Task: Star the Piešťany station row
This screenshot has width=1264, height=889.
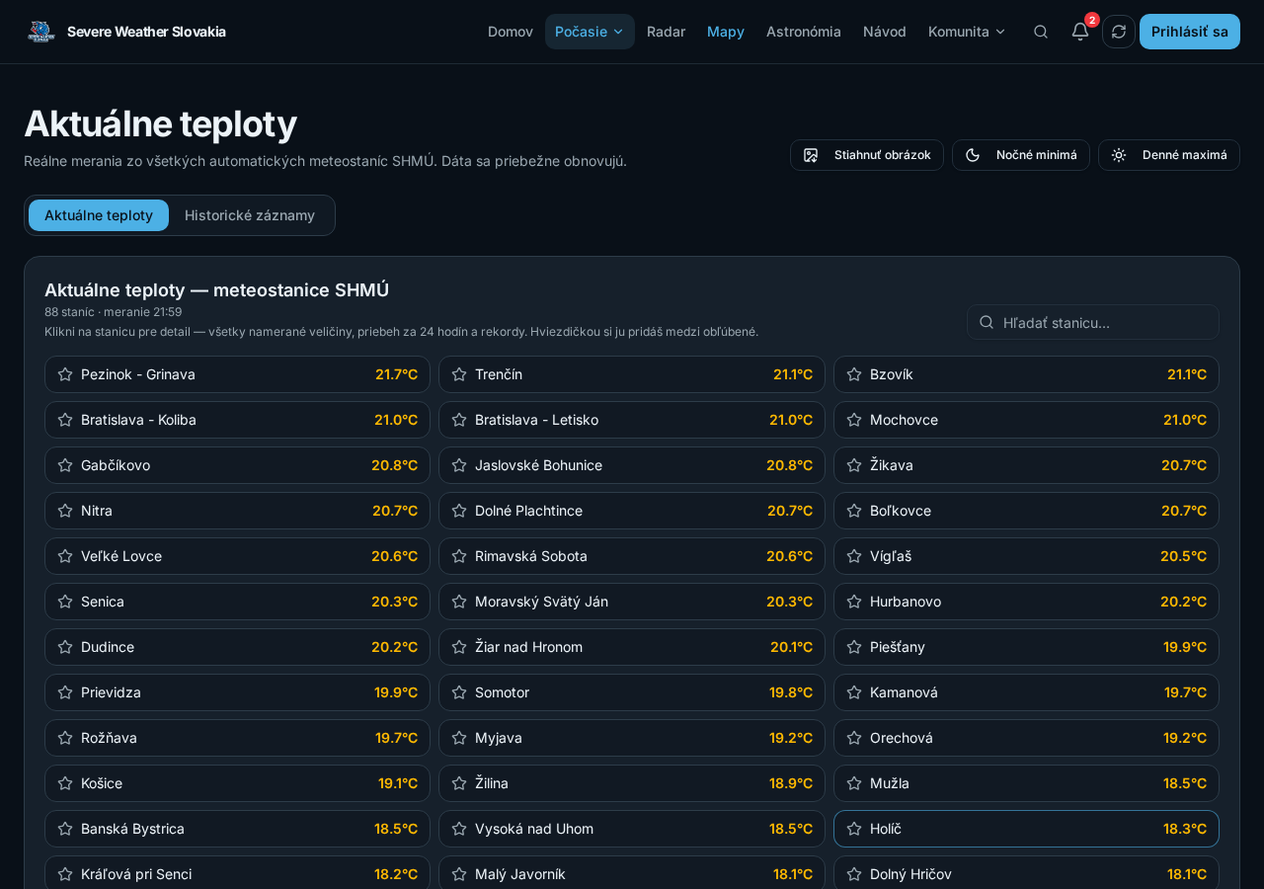Action: coord(854,647)
